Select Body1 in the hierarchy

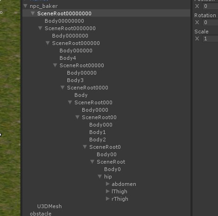tap(98, 132)
